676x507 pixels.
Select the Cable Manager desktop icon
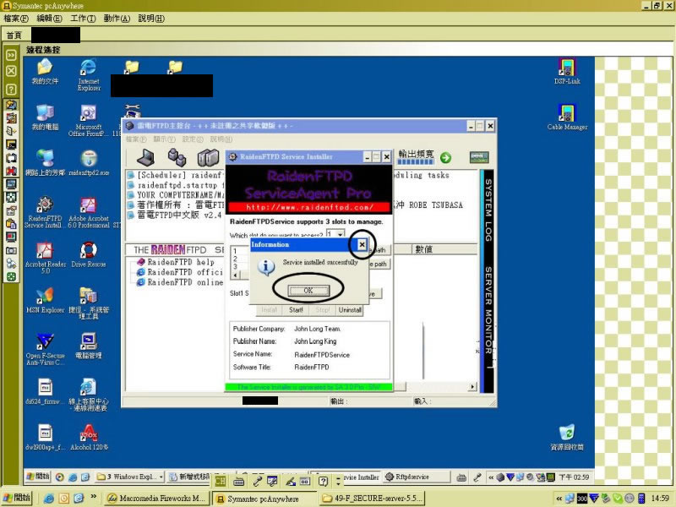click(x=567, y=117)
